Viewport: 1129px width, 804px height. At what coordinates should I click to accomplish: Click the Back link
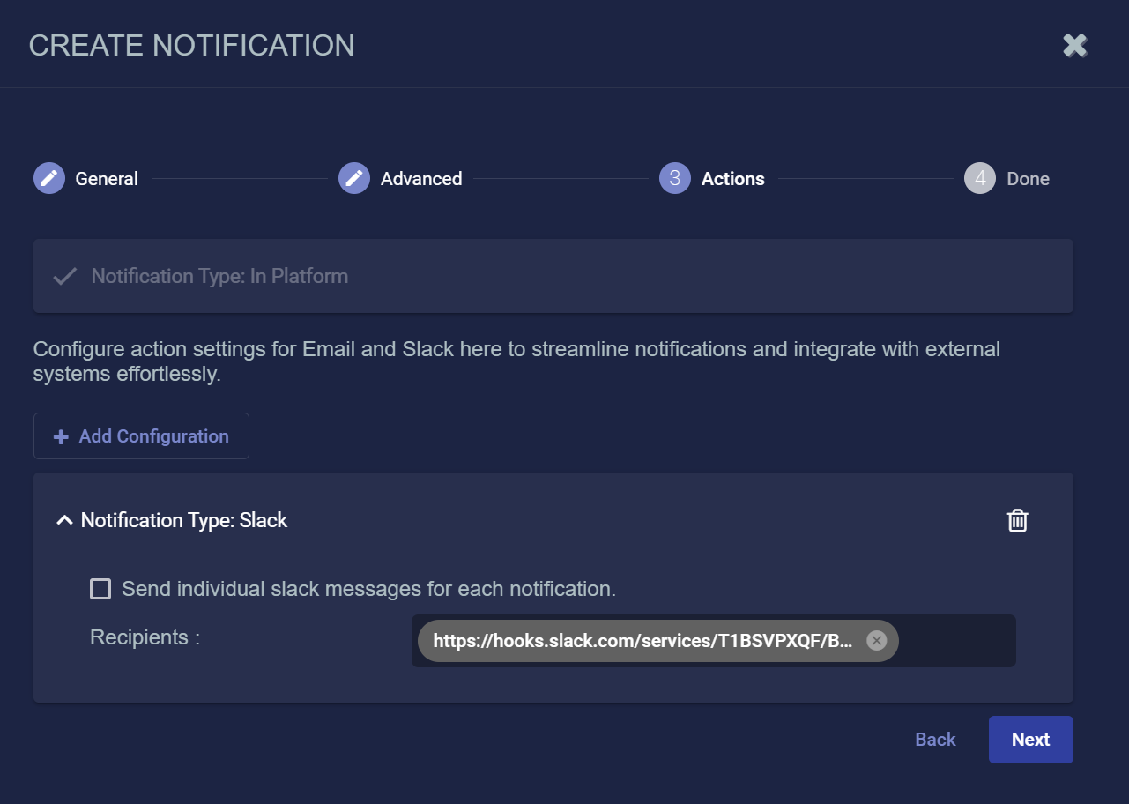(x=935, y=740)
